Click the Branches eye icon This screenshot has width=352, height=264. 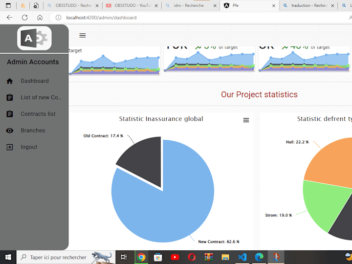pyautogui.click(x=10, y=131)
